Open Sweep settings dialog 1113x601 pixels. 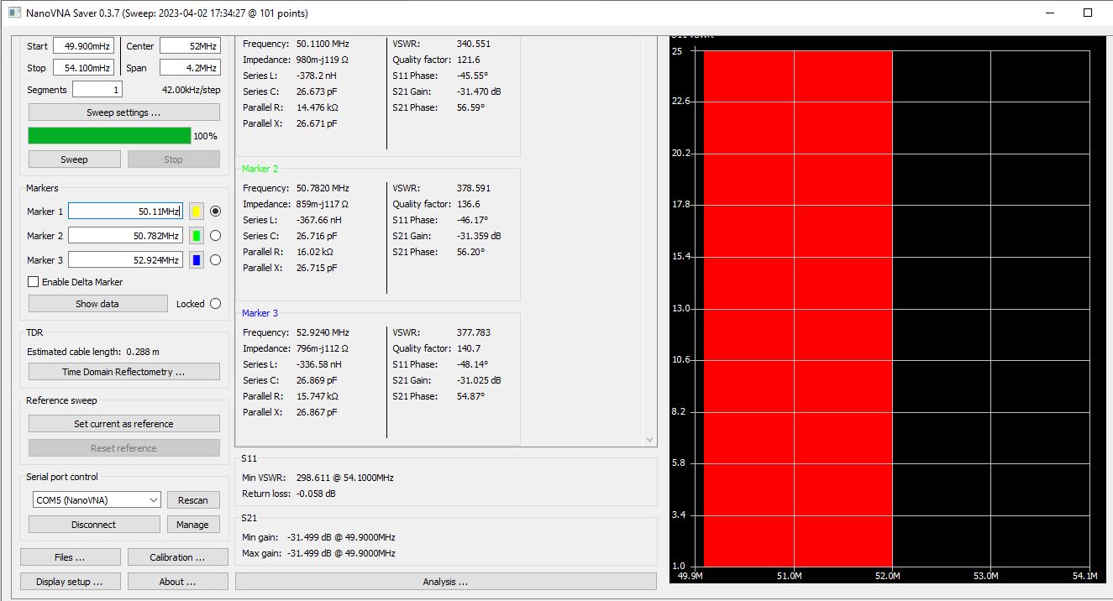tap(123, 112)
